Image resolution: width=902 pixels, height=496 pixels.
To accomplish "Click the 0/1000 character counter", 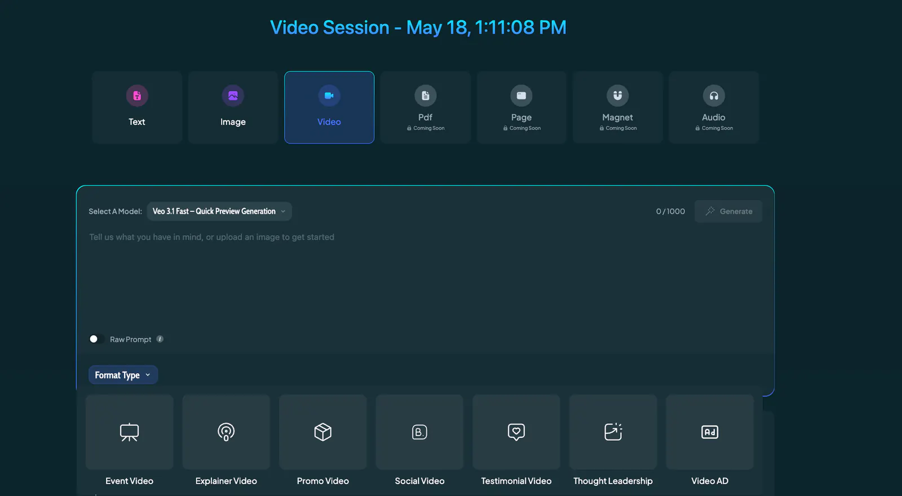I will [x=670, y=211].
